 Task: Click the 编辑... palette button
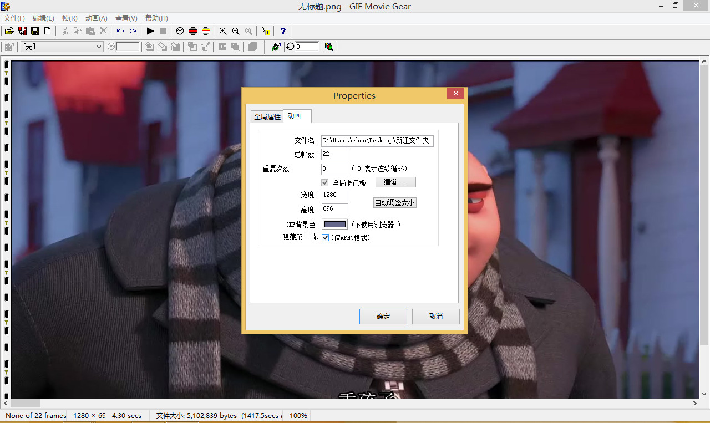(395, 182)
